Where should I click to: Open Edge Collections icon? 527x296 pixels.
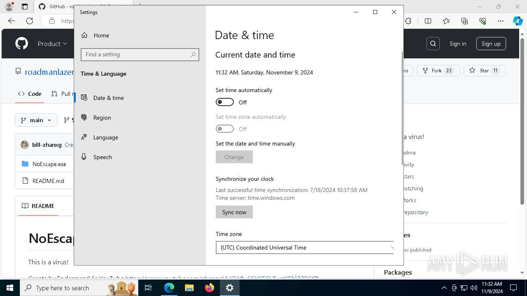coord(464,21)
